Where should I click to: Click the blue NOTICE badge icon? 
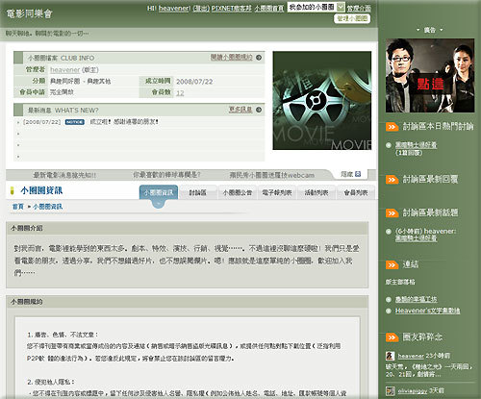point(75,122)
